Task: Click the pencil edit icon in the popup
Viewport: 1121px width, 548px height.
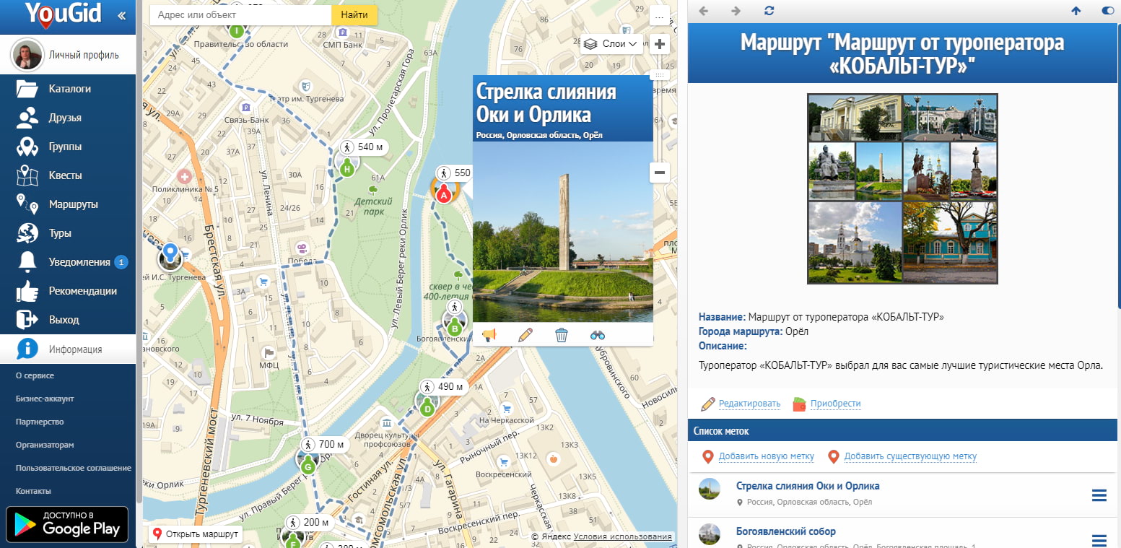Action: tap(525, 335)
